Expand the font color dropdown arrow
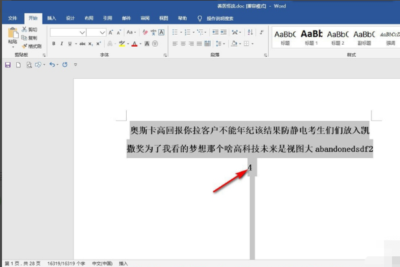 click(x=141, y=44)
